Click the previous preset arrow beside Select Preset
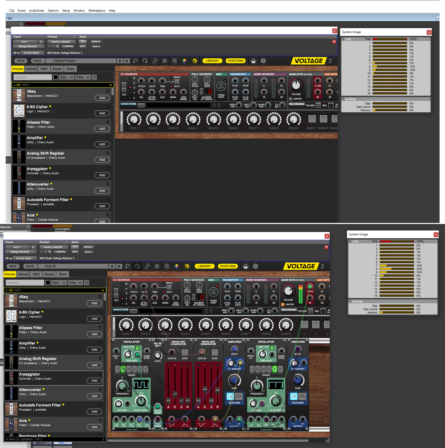Viewport: 445px width, 448px height. tap(120, 61)
